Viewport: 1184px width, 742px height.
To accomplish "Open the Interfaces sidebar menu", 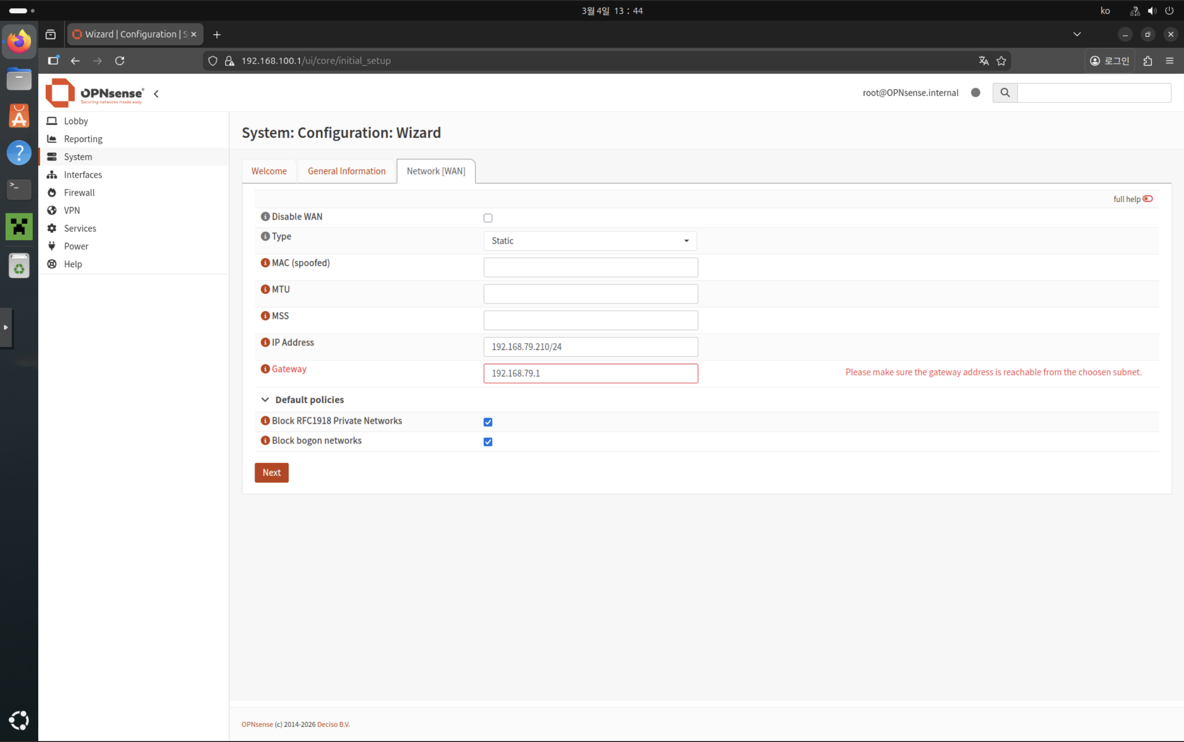I will 83,175.
